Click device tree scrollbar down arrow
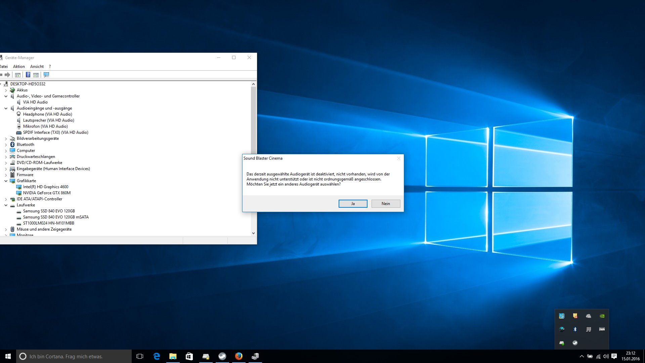 (x=253, y=233)
